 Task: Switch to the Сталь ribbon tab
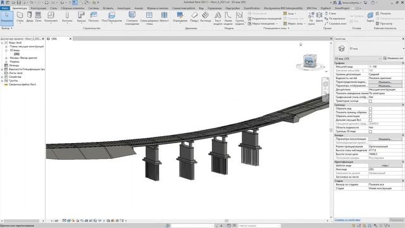click(53, 8)
